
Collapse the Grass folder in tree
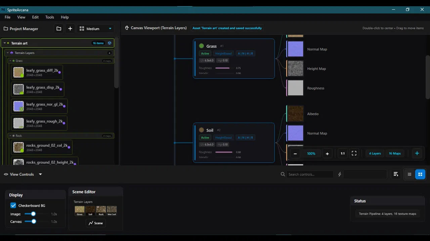10,61
